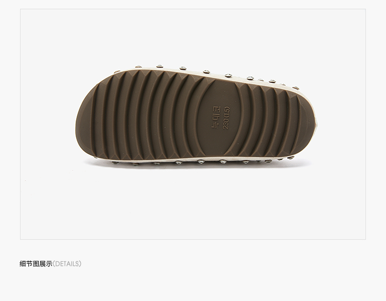Viewport: 386px width, 301px height.
Task: Click the shoe sole product image
Action: [x=197, y=116]
